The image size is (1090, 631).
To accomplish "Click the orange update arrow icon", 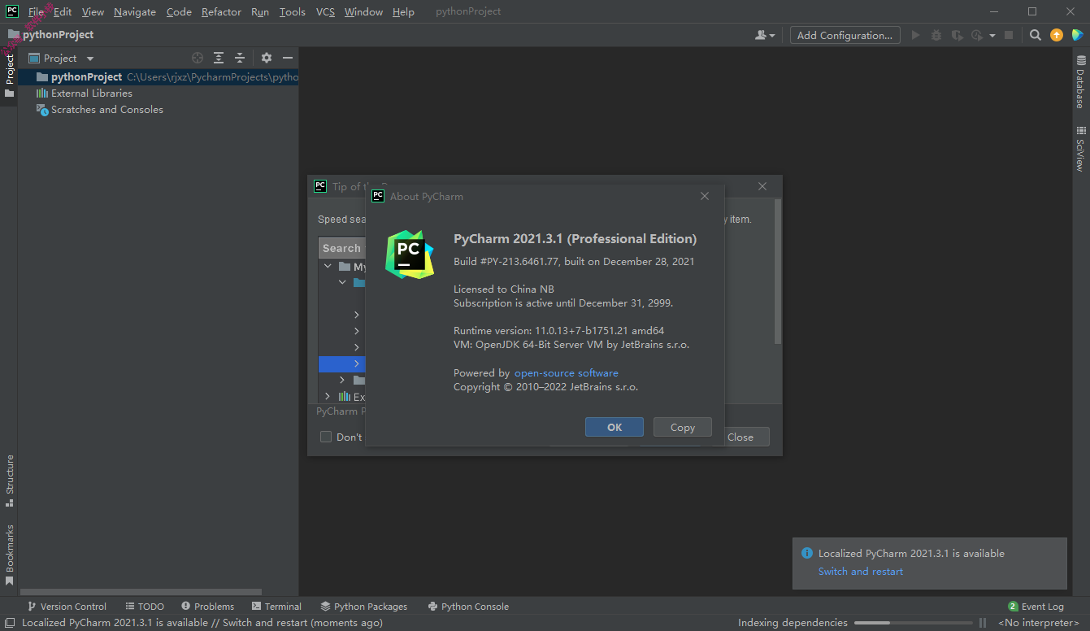I will pyautogui.click(x=1056, y=35).
